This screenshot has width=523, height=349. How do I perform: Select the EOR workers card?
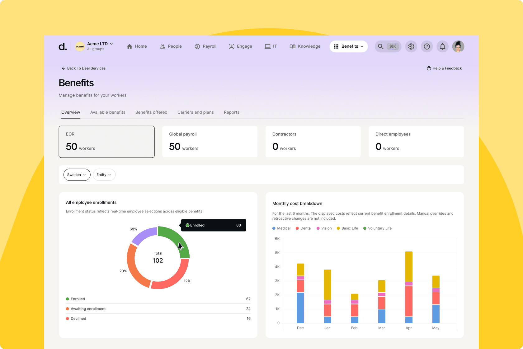pyautogui.click(x=106, y=141)
